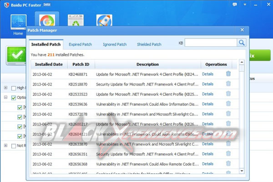273x182 pixels.
Task: Focus the KB search input field
Action: click(x=211, y=42)
